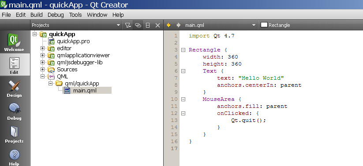
Task: Click the quickApp.pro file icon
Action: tap(51, 41)
